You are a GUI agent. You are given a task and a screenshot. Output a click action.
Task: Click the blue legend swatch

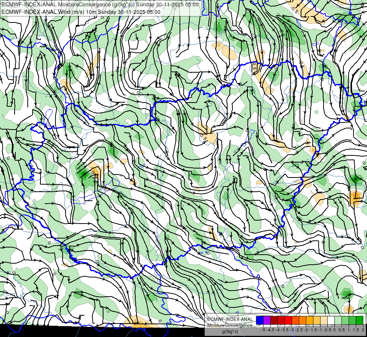[x=260, y=321]
